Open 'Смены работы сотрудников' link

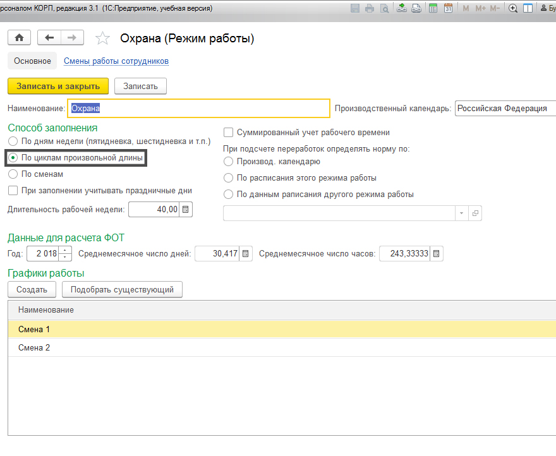tap(116, 61)
